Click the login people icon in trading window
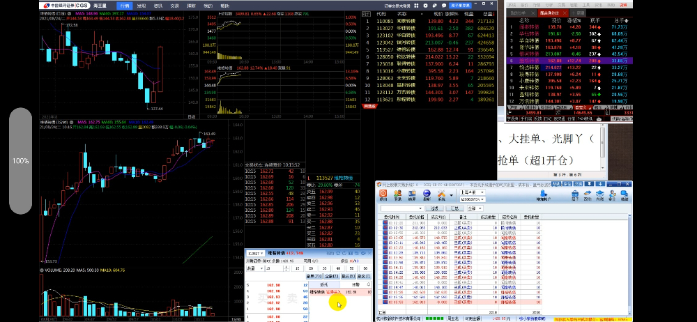 (398, 194)
